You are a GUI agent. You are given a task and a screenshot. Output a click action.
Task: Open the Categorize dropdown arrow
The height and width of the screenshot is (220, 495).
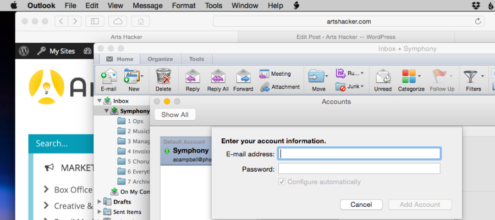(x=419, y=76)
